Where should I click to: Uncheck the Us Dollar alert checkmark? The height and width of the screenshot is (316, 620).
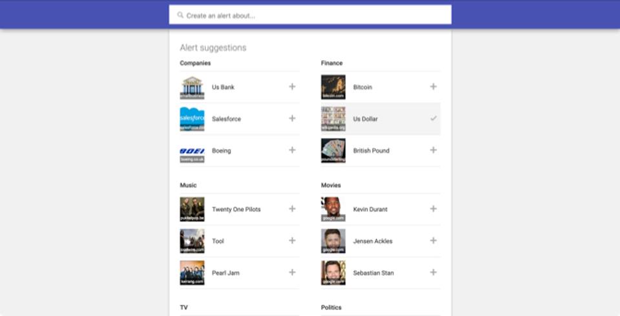point(433,118)
